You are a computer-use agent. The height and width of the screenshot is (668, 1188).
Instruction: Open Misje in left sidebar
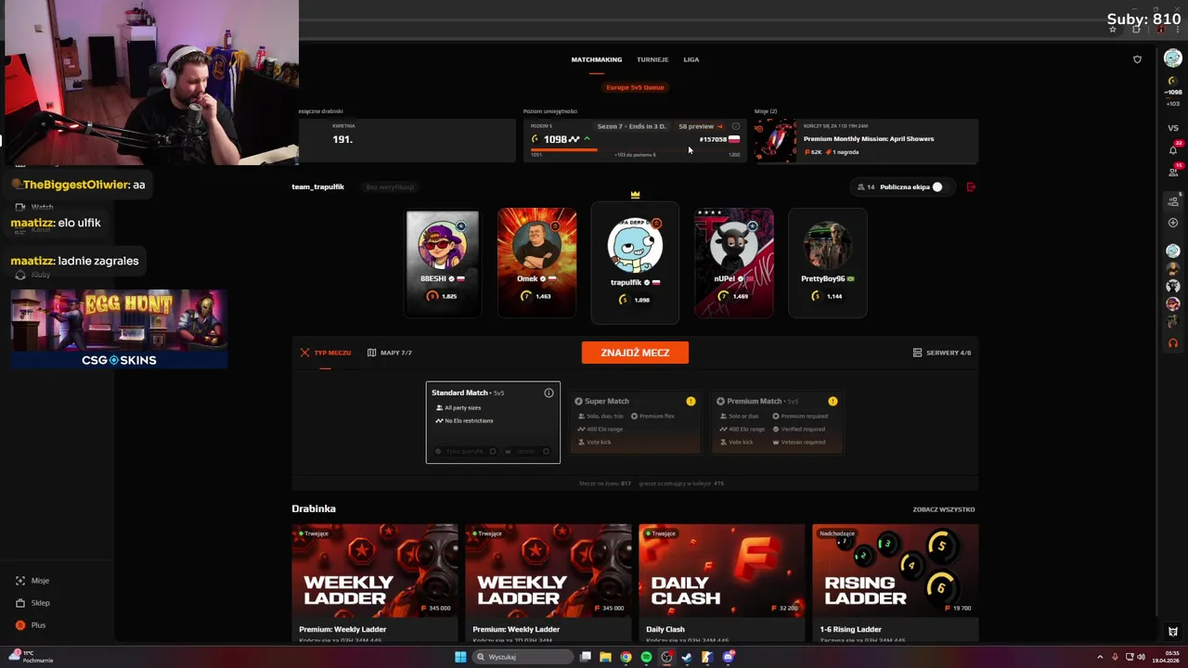pyautogui.click(x=32, y=581)
